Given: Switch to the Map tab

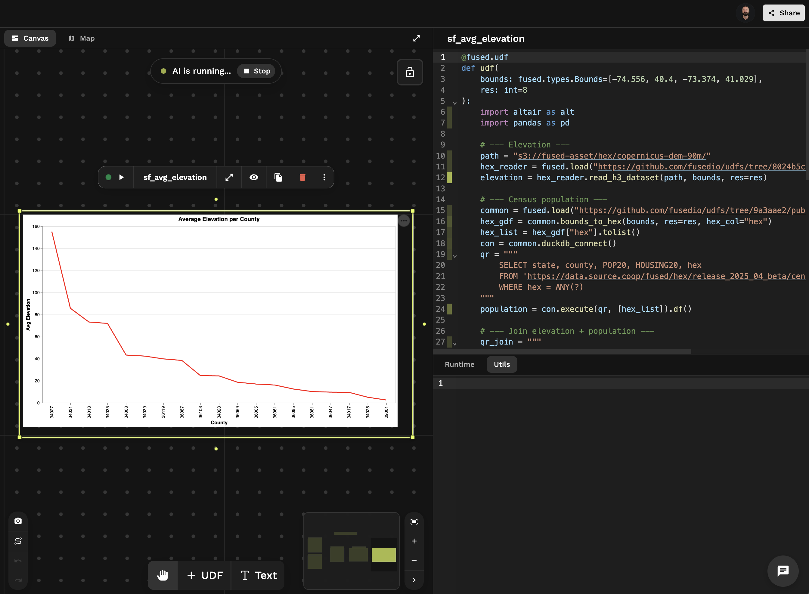Looking at the screenshot, I should pos(82,38).
